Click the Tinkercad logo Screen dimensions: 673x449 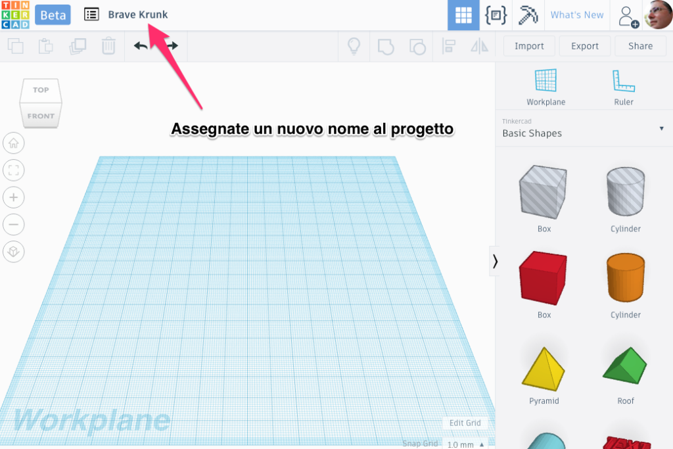[x=15, y=14]
